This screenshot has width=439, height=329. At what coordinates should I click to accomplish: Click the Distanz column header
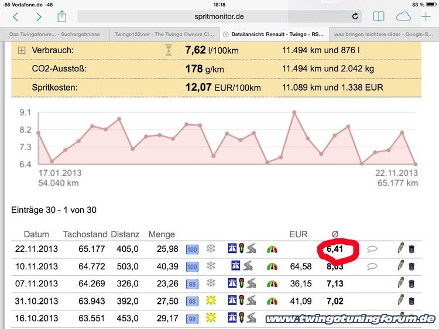pyautogui.click(x=125, y=234)
